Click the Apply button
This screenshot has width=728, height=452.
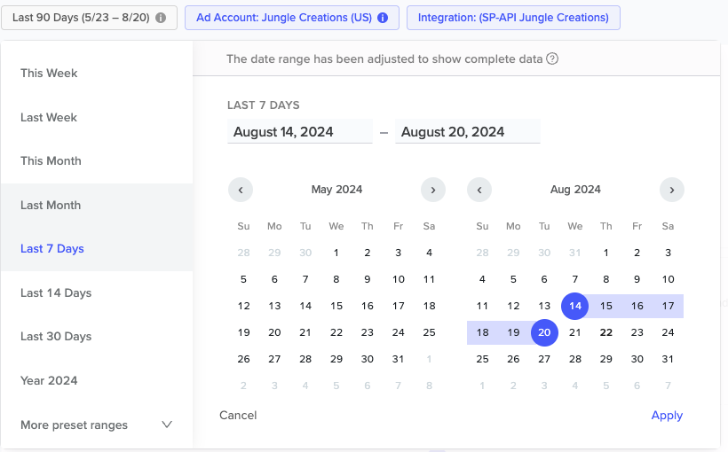(667, 416)
